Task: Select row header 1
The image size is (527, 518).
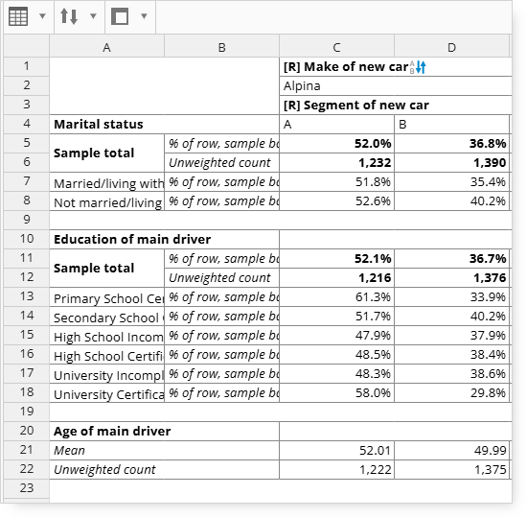Action: point(27,66)
